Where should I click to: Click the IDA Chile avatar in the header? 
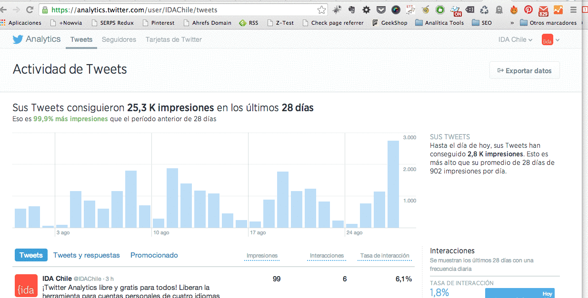point(548,39)
